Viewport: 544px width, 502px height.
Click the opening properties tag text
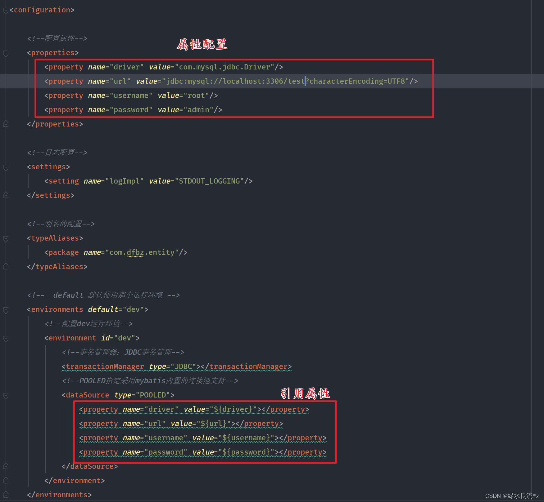53,53
